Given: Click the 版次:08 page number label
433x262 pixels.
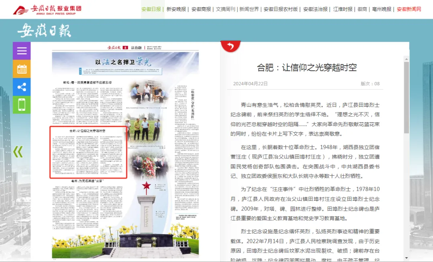Looking at the screenshot, I should [370, 84].
